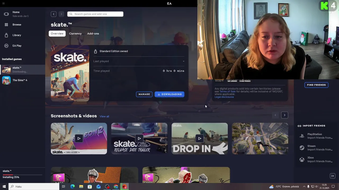
Task: Go forward with the right arrow button
Action: pyautogui.click(x=61, y=14)
